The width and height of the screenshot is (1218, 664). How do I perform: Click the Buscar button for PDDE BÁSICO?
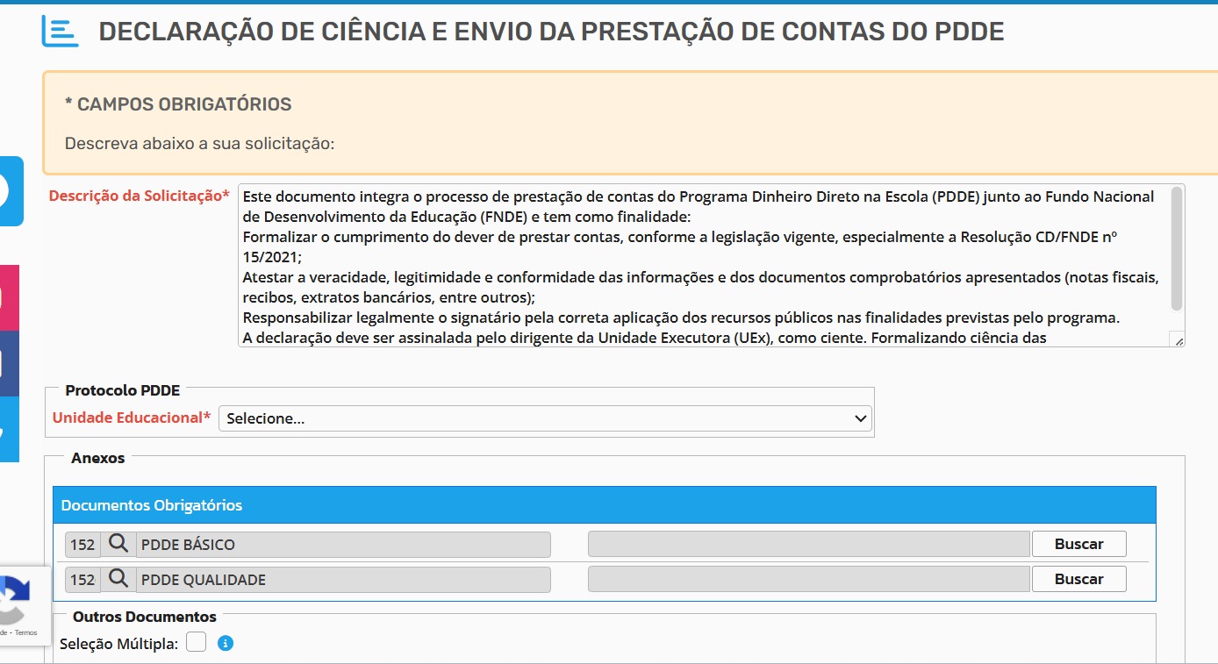pyautogui.click(x=1078, y=544)
